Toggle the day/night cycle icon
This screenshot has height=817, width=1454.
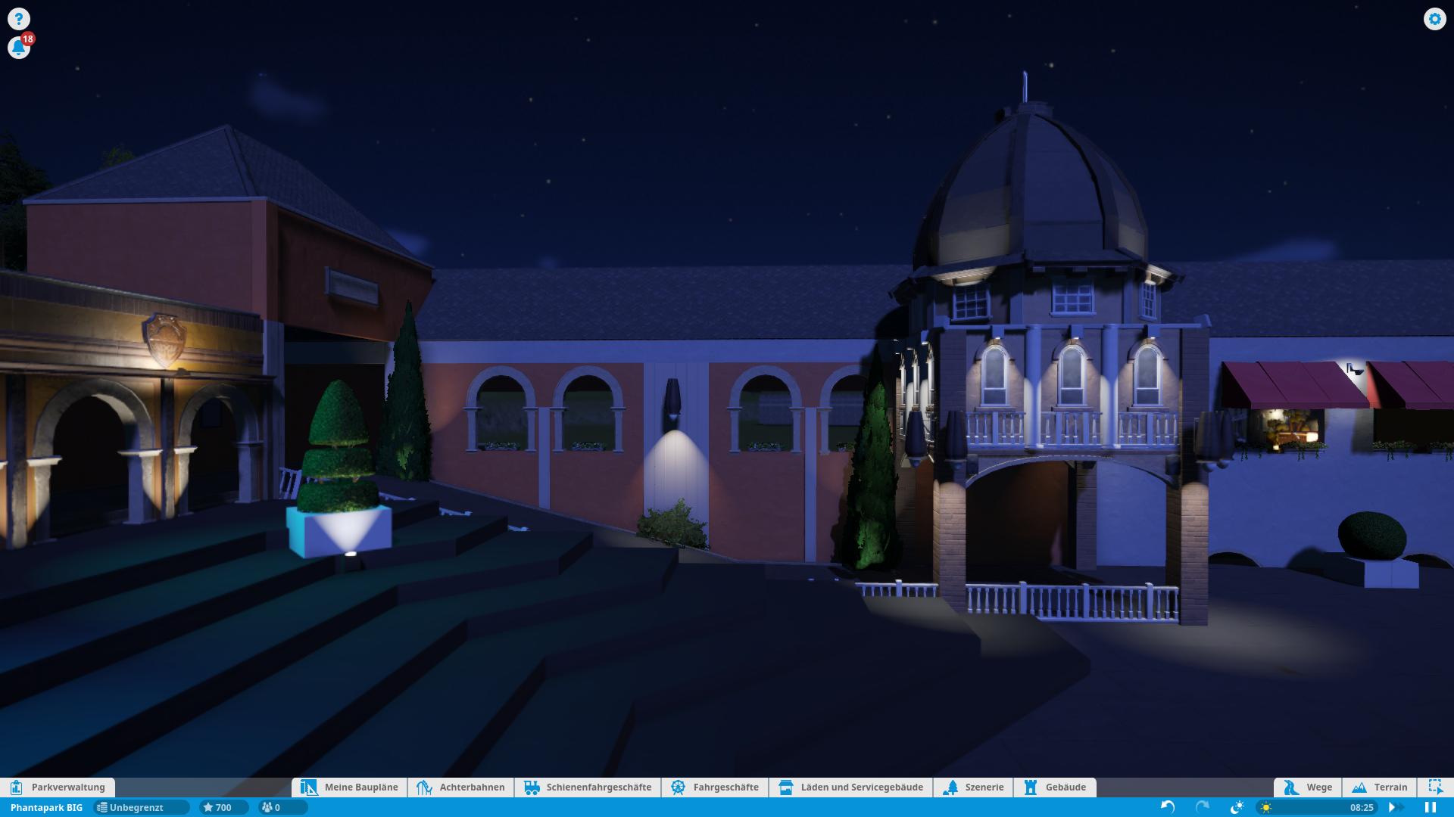(x=1237, y=807)
